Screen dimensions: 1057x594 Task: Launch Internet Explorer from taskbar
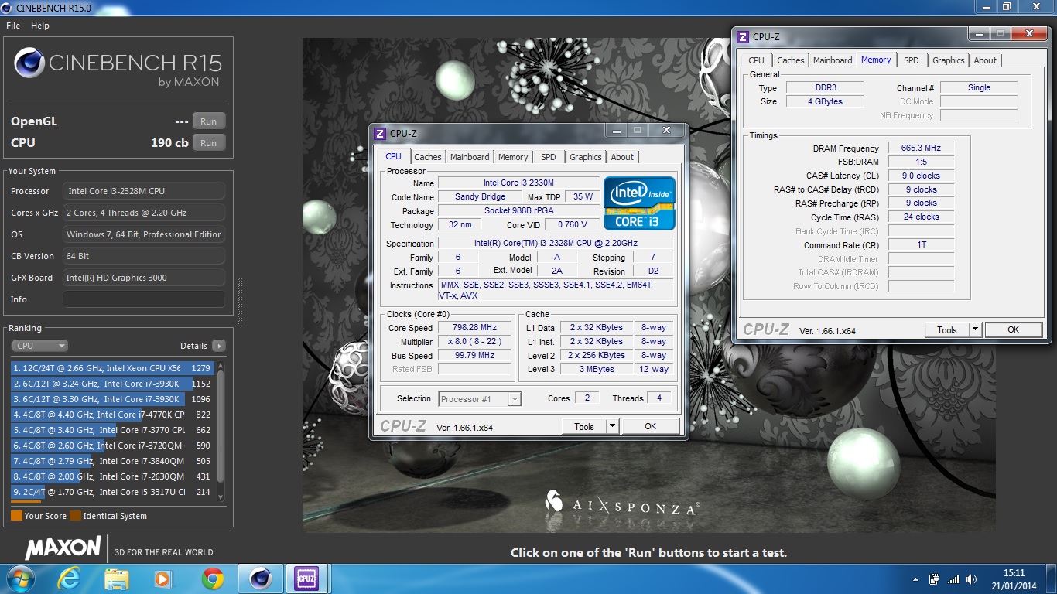pyautogui.click(x=70, y=579)
